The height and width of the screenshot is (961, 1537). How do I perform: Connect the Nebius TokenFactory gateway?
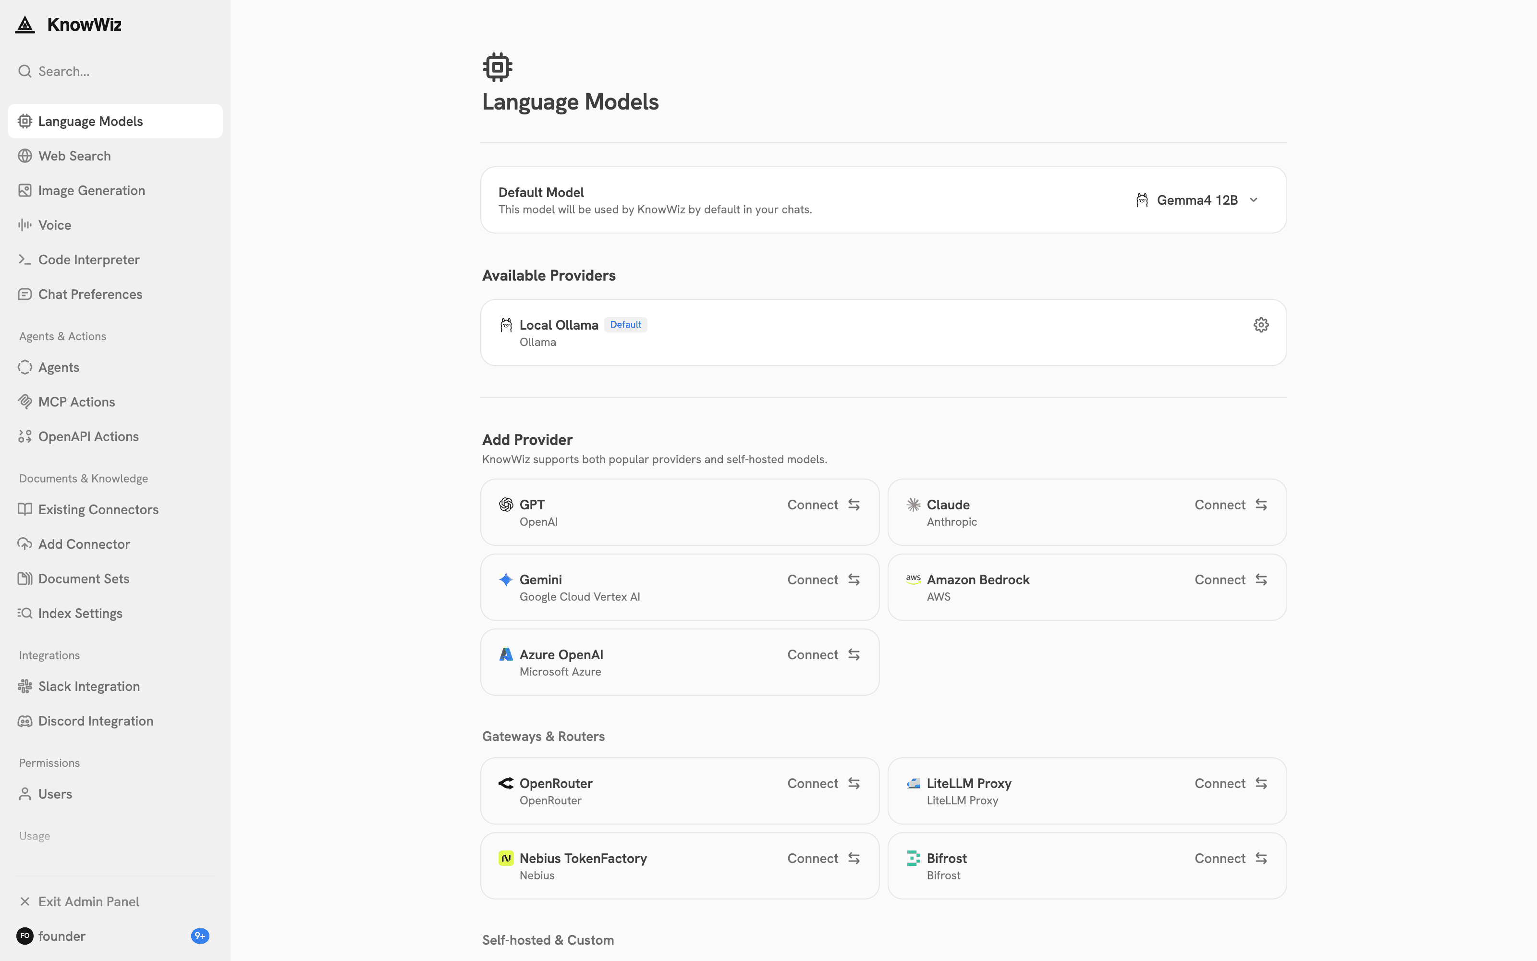coord(824,858)
